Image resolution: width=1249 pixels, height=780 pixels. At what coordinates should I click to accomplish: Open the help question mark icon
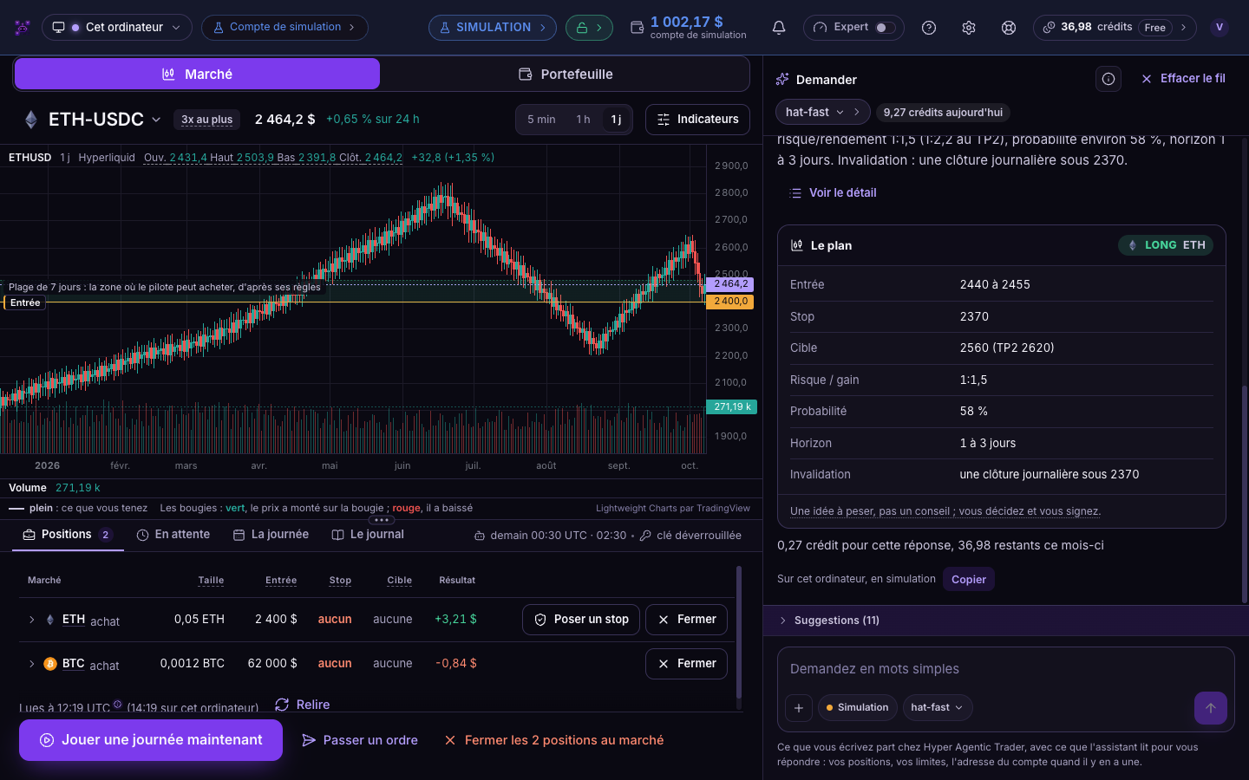click(929, 28)
